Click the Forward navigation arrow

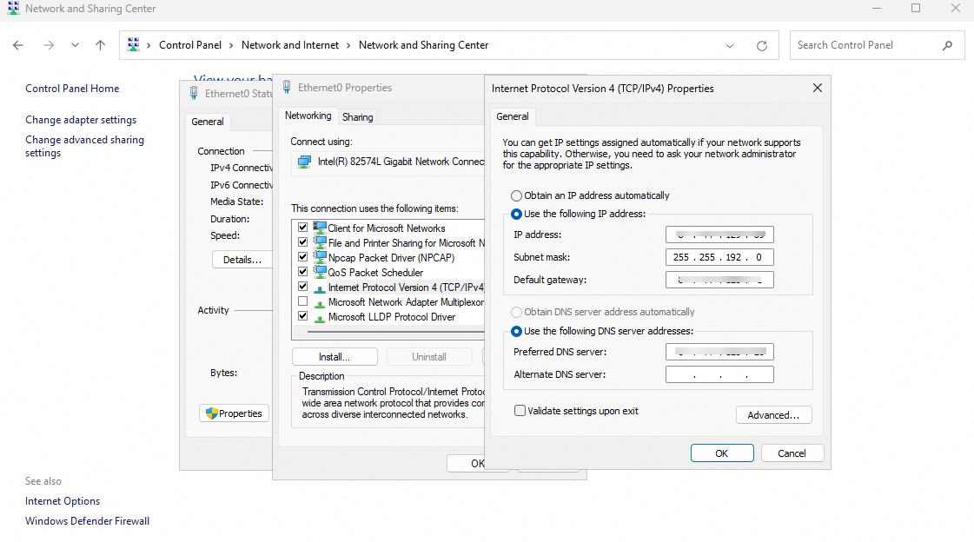point(49,45)
